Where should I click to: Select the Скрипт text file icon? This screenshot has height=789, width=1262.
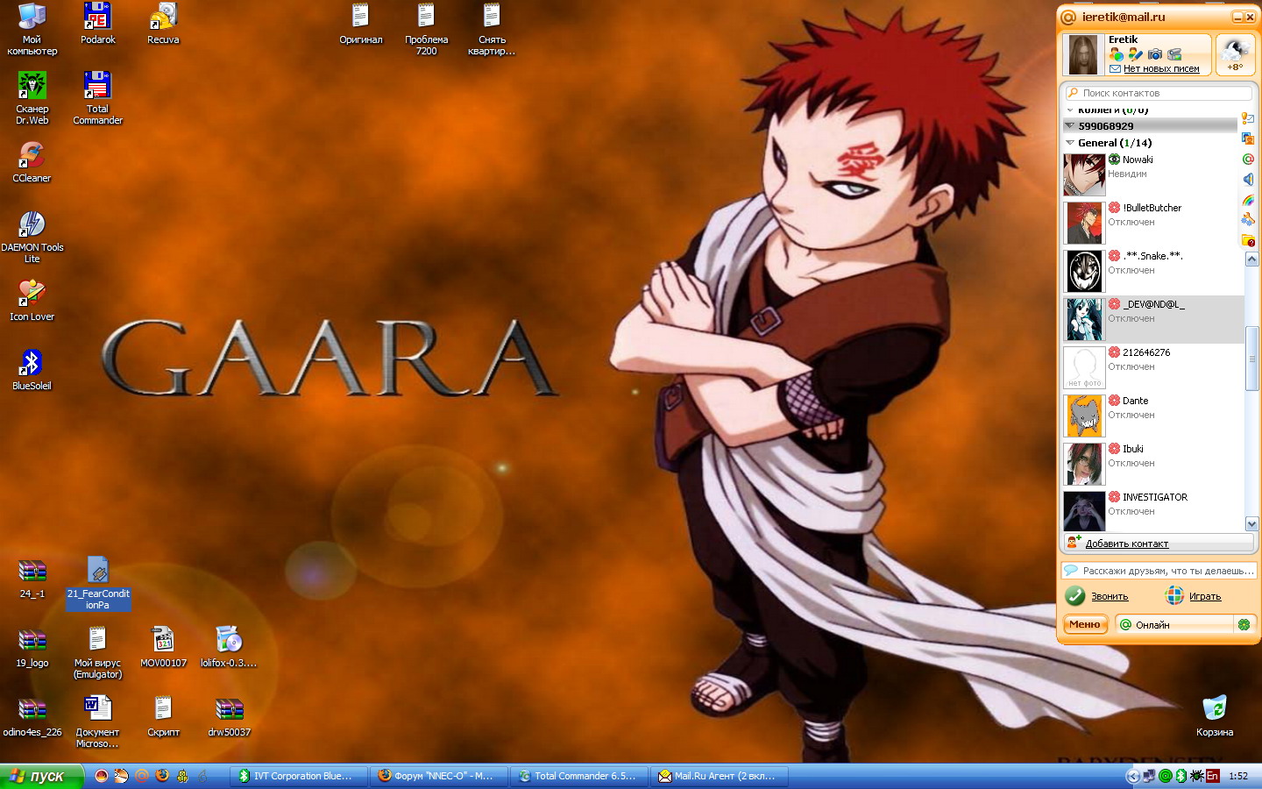163,716
